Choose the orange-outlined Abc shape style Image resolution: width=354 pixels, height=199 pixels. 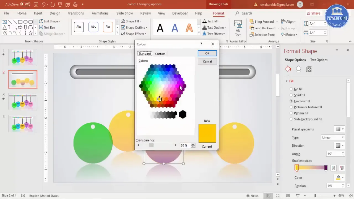coord(108,27)
